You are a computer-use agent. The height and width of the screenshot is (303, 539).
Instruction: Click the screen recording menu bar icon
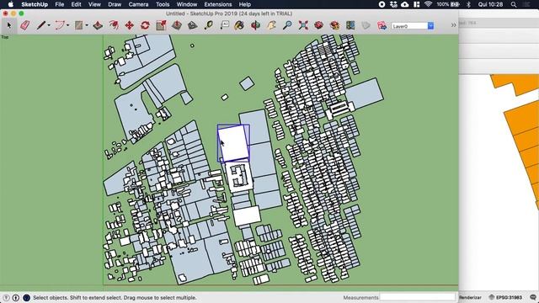click(382, 4)
